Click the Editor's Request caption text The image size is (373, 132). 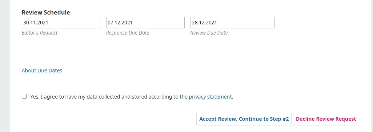click(40, 33)
